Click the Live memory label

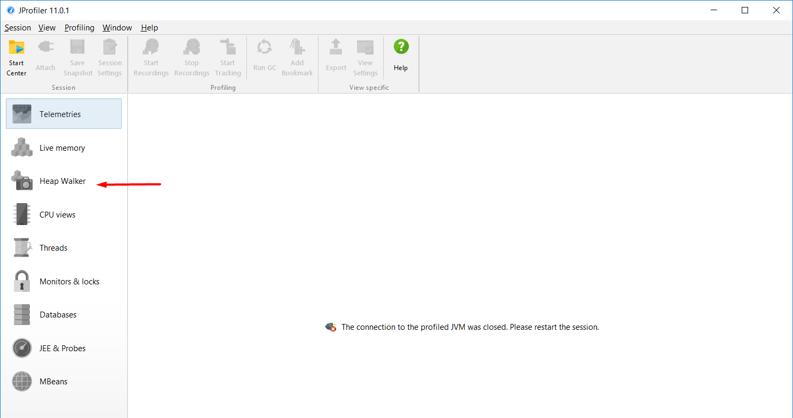(62, 148)
